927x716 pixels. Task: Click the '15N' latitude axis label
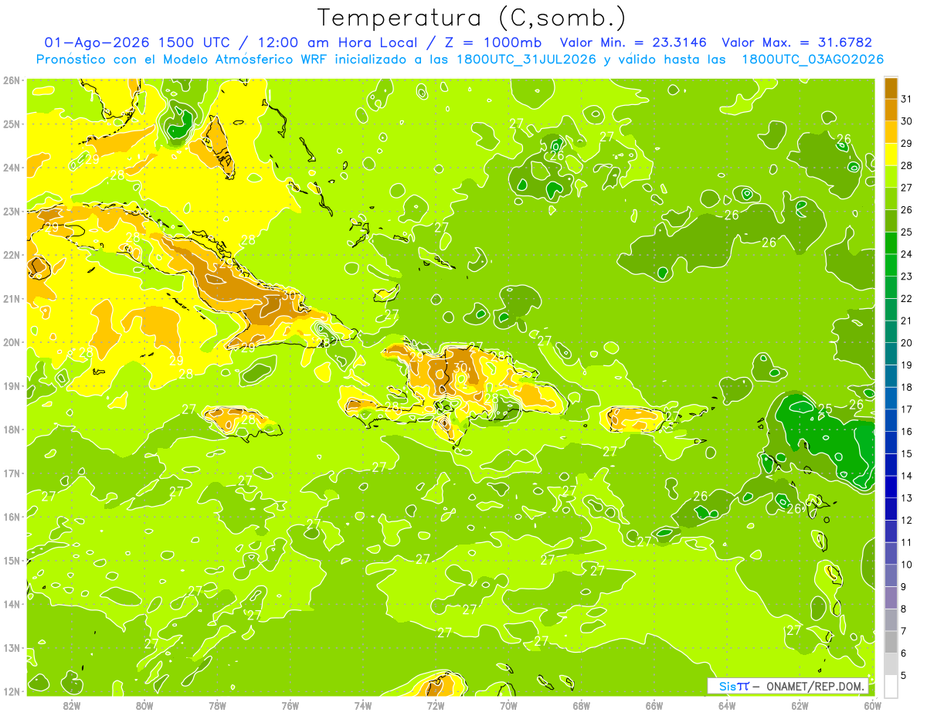(x=12, y=560)
